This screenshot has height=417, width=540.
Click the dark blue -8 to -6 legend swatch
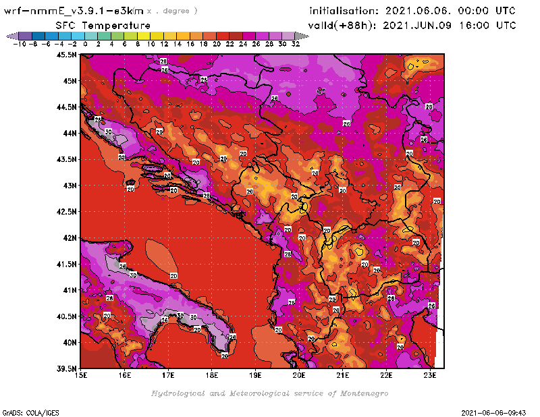pyautogui.click(x=38, y=36)
